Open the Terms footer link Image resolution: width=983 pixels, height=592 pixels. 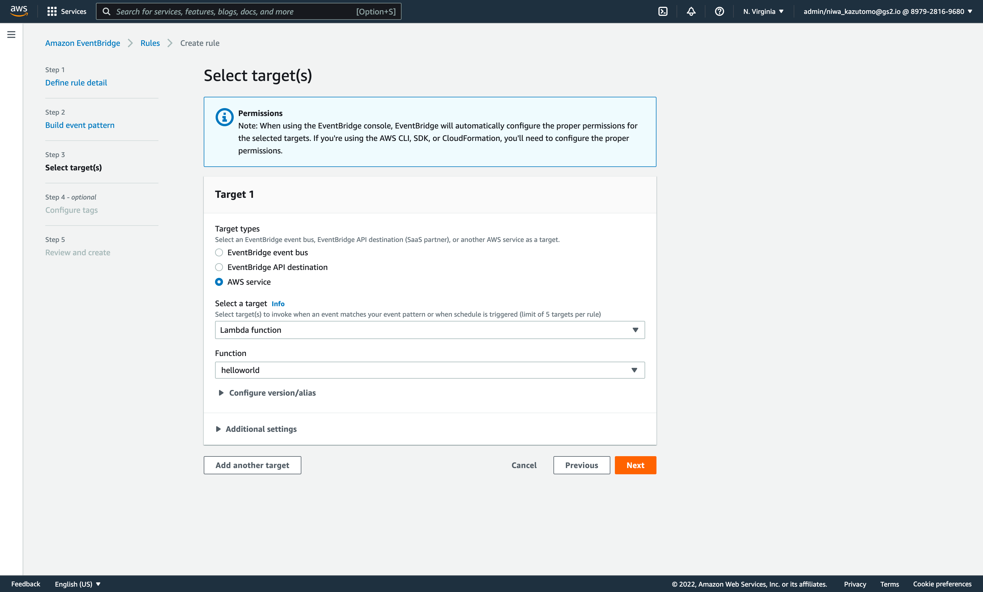click(890, 584)
